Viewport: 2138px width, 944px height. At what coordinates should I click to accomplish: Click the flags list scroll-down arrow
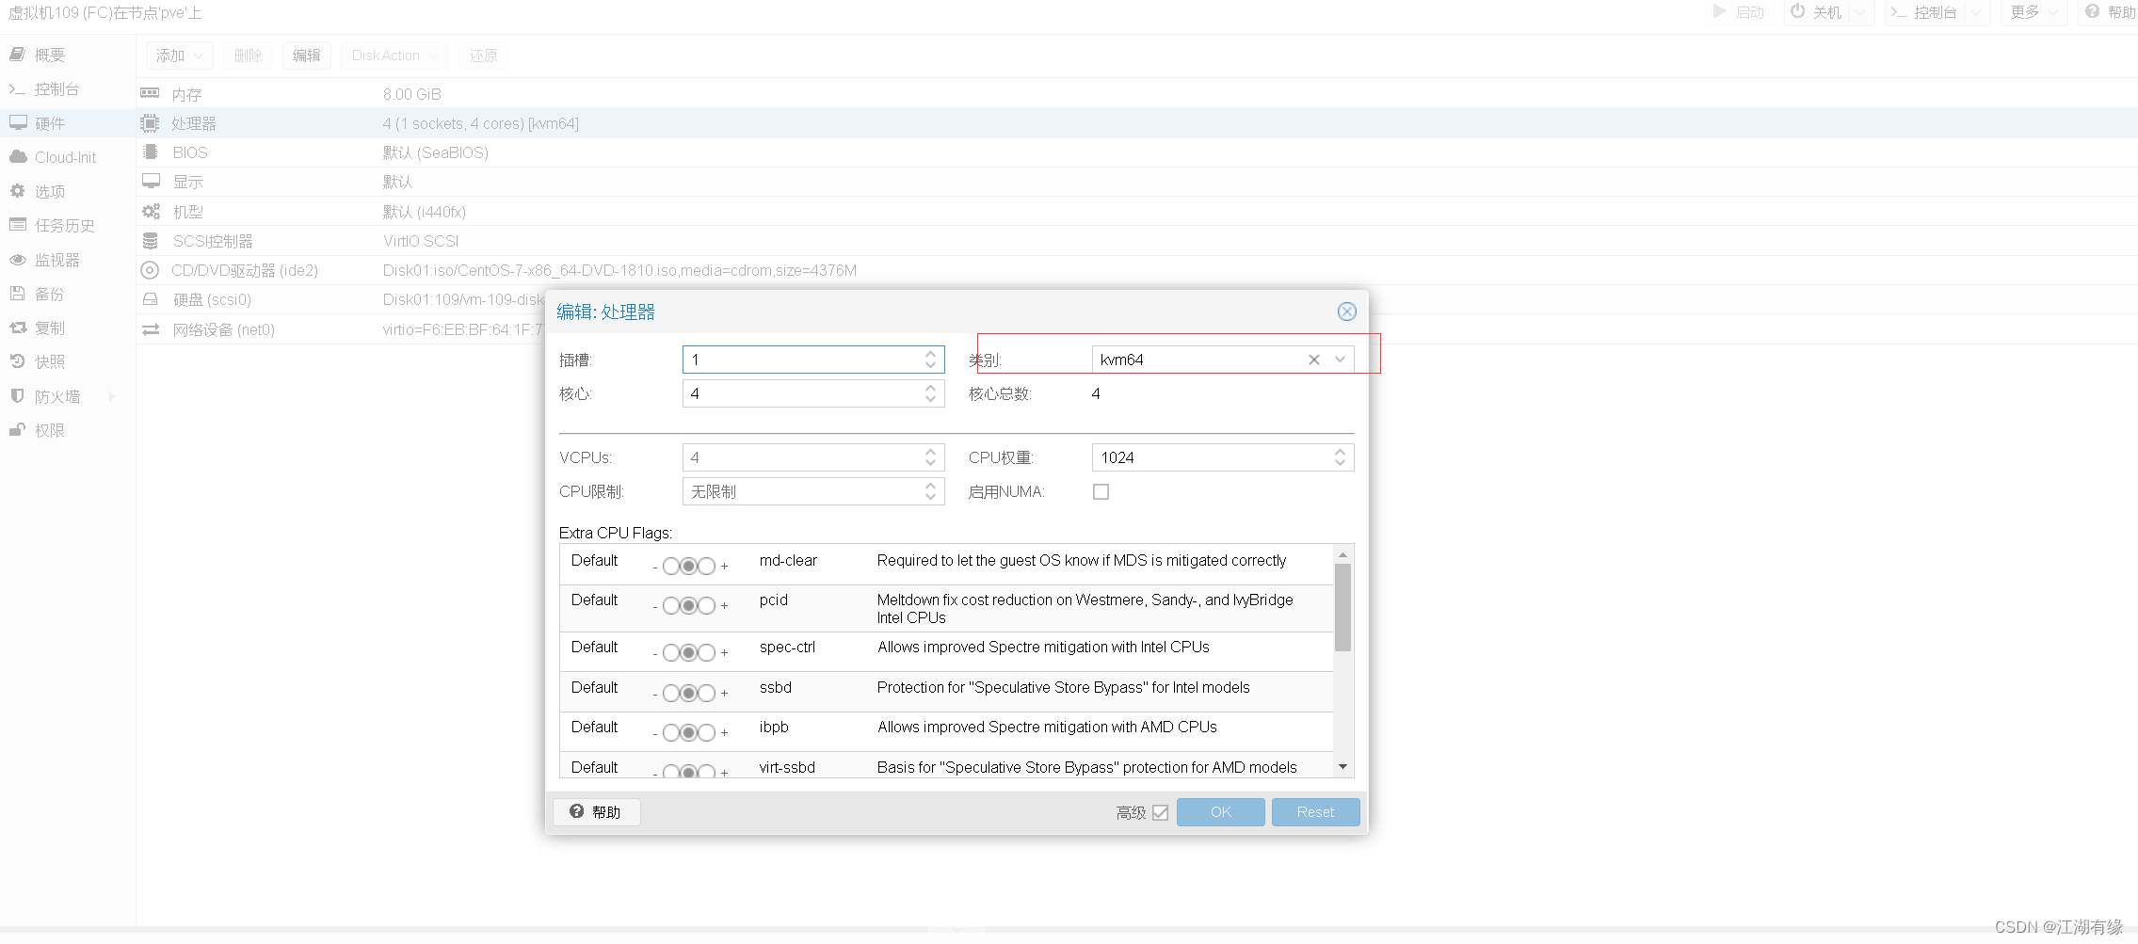[x=1343, y=767]
